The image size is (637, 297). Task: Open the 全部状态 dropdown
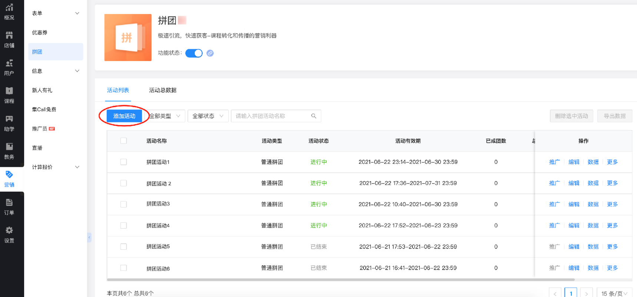tap(208, 116)
